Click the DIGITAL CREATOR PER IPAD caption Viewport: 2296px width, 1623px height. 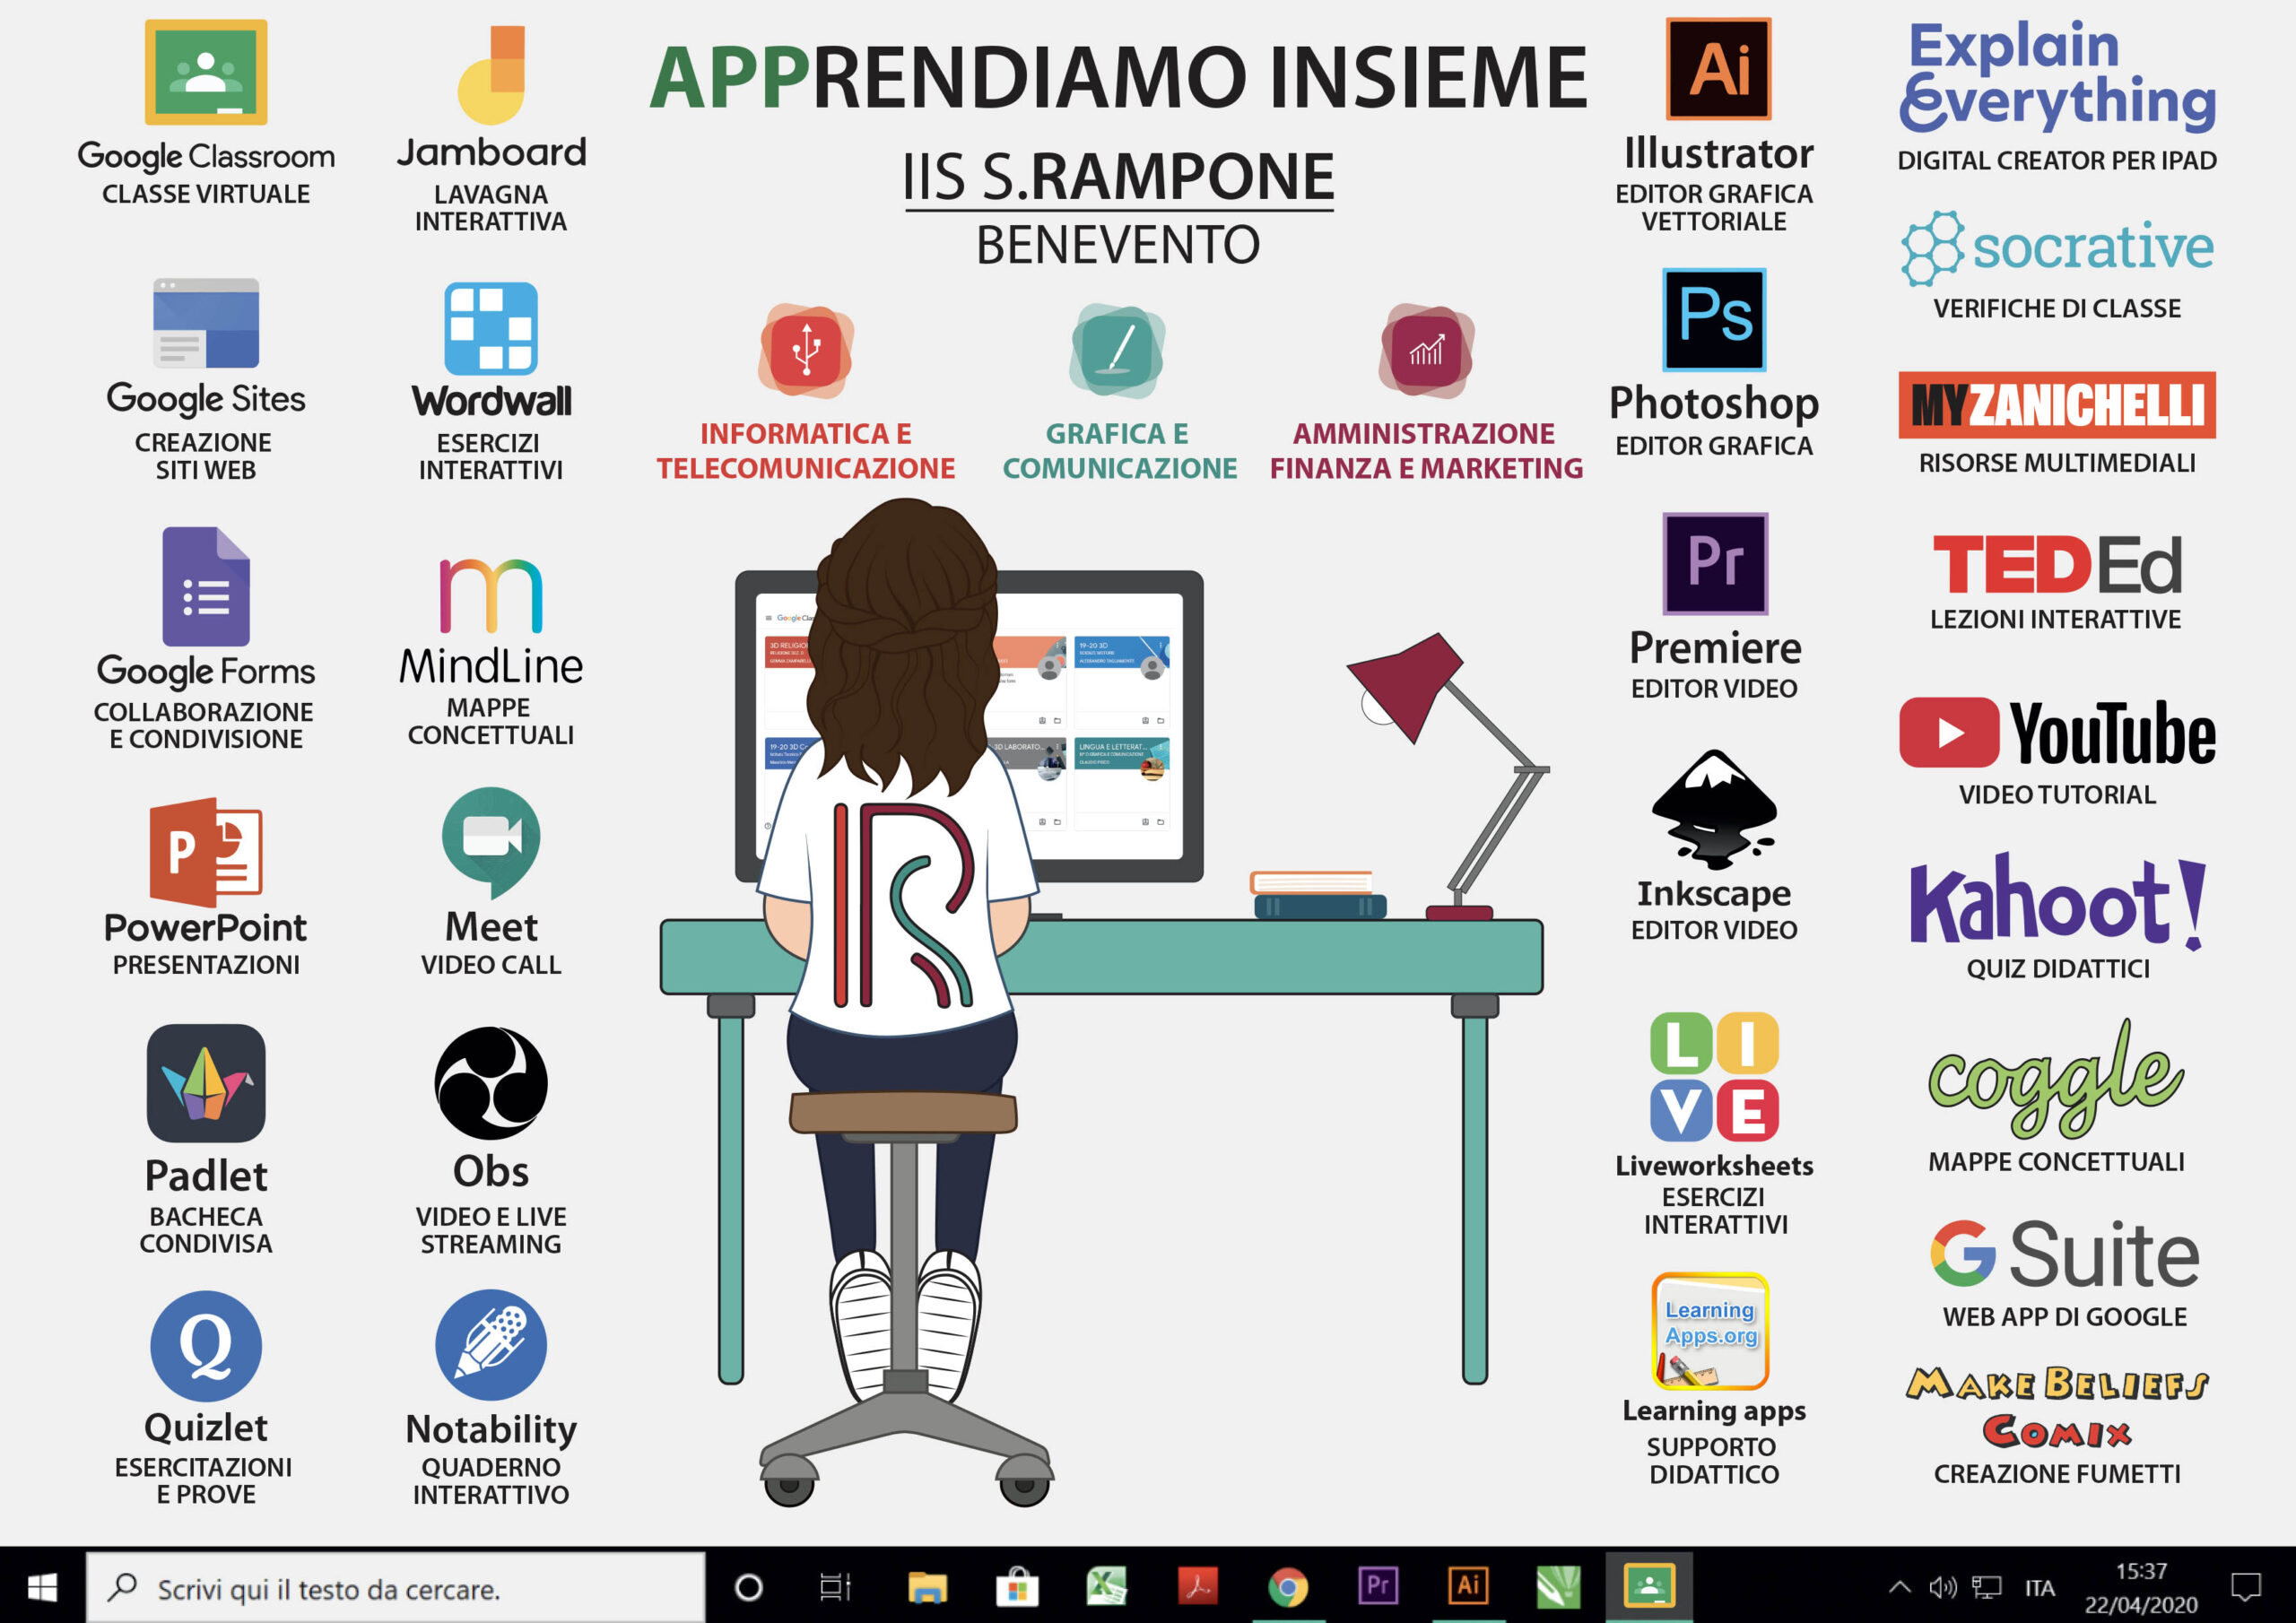(2057, 160)
